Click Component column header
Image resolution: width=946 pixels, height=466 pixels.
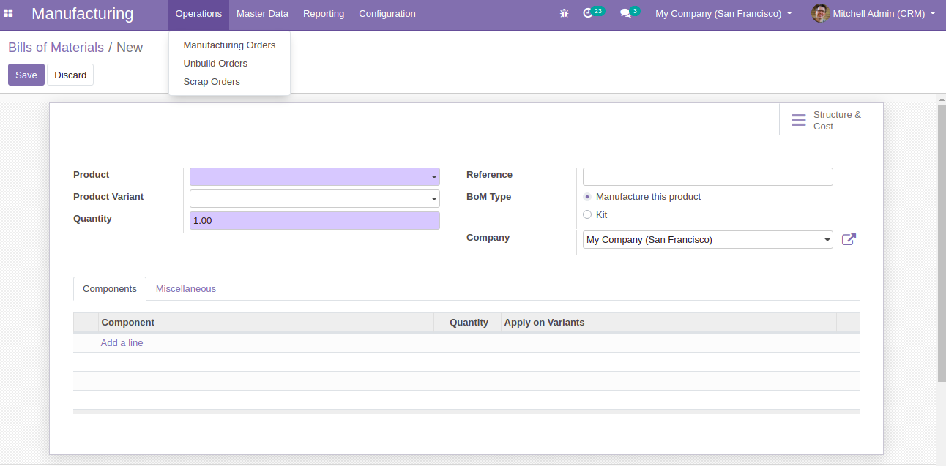pyautogui.click(x=266, y=323)
